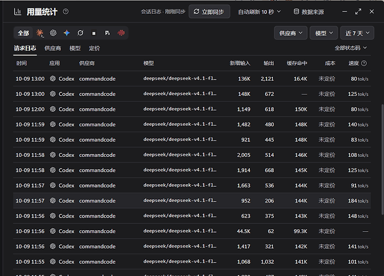Click the 10-09 11:55 timestamp
Image resolution: width=384 pixels, height=276 pixels.
coord(30,262)
